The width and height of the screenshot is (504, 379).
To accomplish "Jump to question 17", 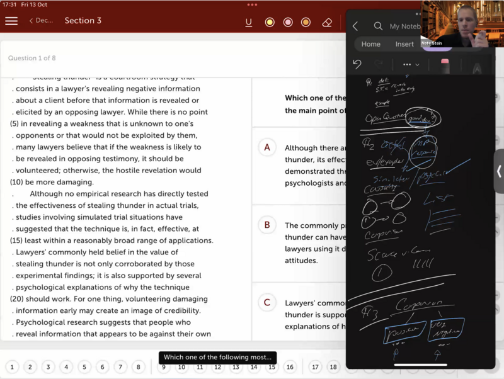I will (315, 367).
